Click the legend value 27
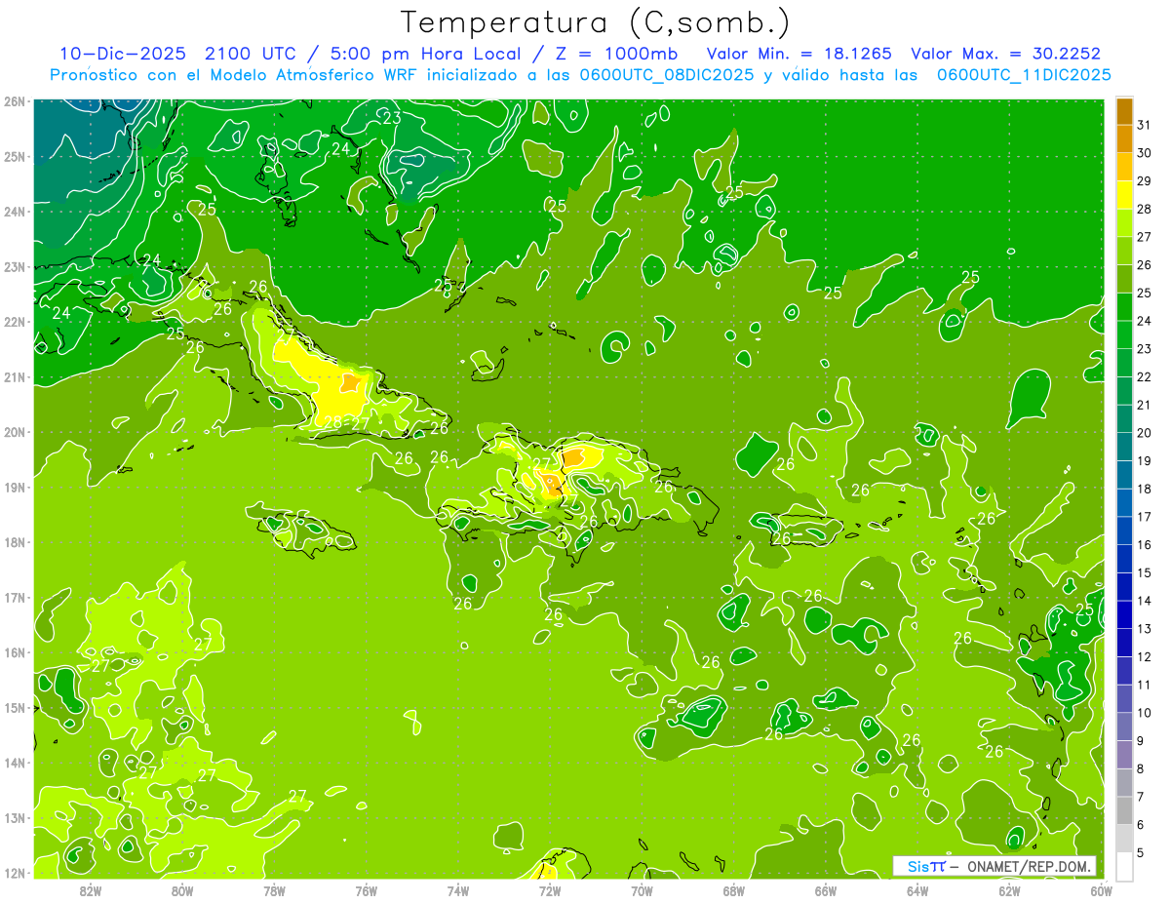The height and width of the screenshot is (904, 1170). [x=1145, y=236]
